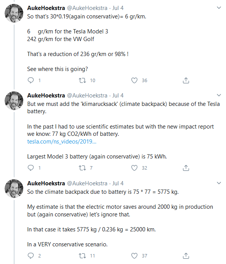Like the tweet with 36 likes
This screenshot has height=264, width=226.
pos(134,80)
